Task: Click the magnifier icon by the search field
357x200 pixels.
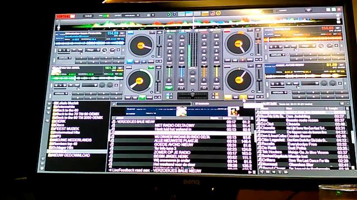Action: coord(113,104)
